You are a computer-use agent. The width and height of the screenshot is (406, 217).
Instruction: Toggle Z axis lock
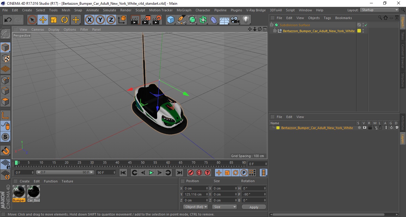[111, 20]
